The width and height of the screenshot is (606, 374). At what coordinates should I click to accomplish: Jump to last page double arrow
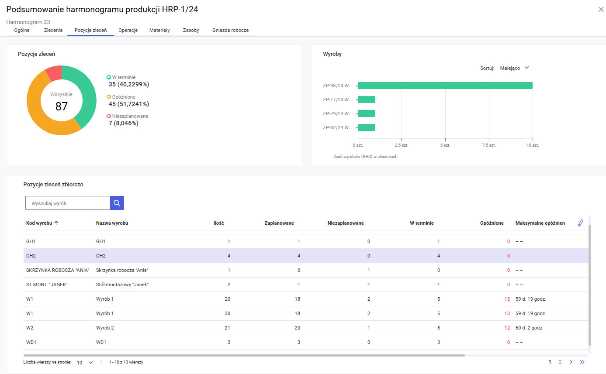[x=582, y=362]
